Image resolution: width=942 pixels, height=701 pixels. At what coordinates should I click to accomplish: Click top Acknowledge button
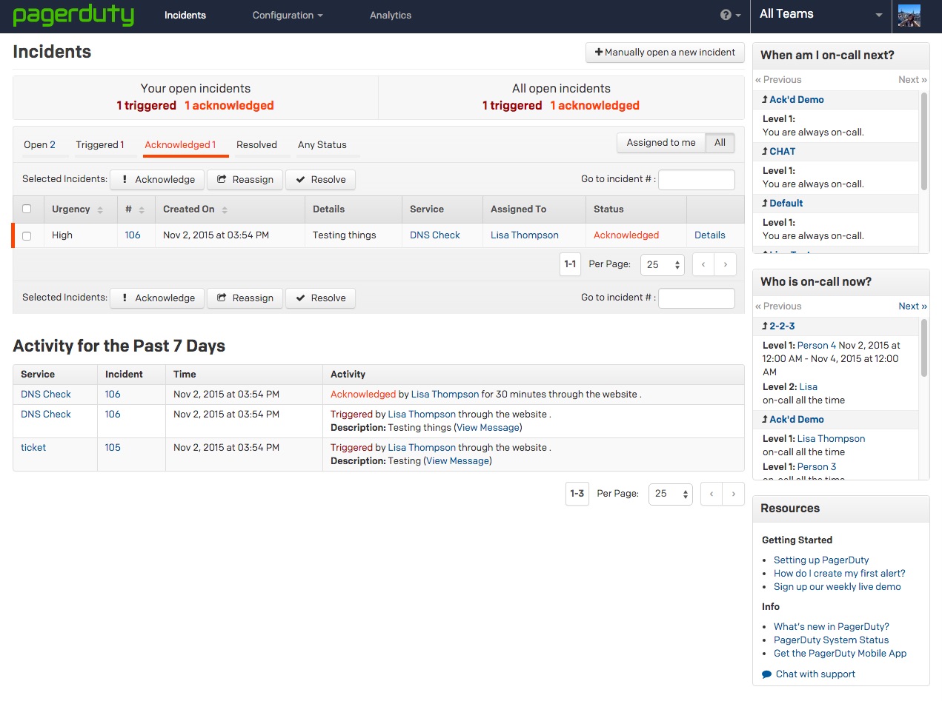pyautogui.click(x=157, y=180)
